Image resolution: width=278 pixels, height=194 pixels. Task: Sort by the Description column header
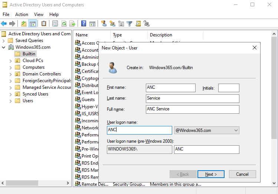[x=175, y=35]
